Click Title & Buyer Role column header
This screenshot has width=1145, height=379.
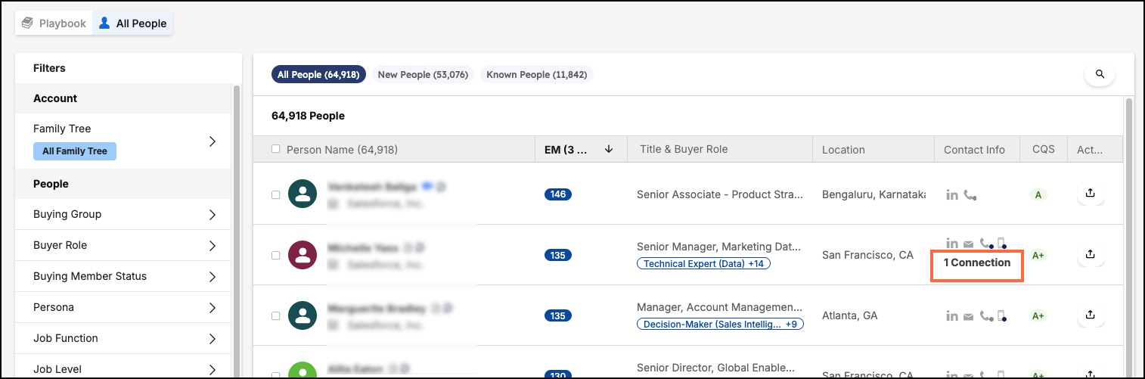point(684,149)
